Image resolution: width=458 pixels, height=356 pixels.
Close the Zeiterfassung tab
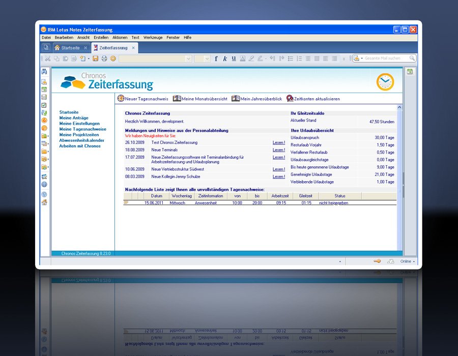coord(133,48)
